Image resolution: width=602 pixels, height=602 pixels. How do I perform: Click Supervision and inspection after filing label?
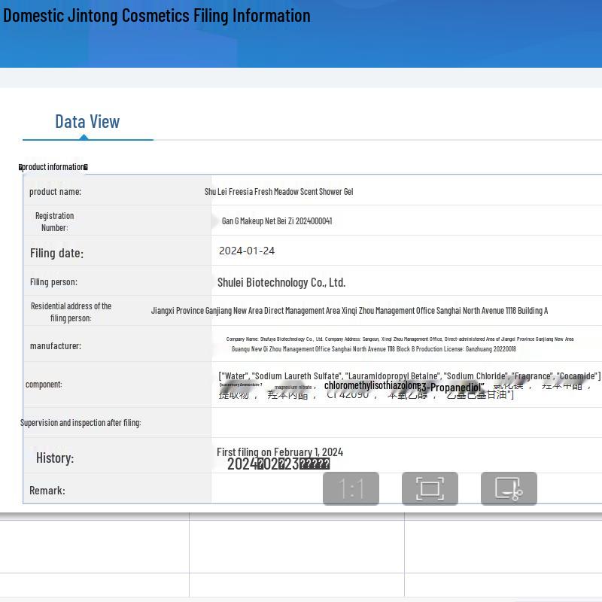81,423
